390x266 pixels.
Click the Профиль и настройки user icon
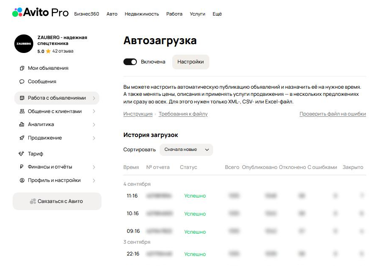coord(22,180)
